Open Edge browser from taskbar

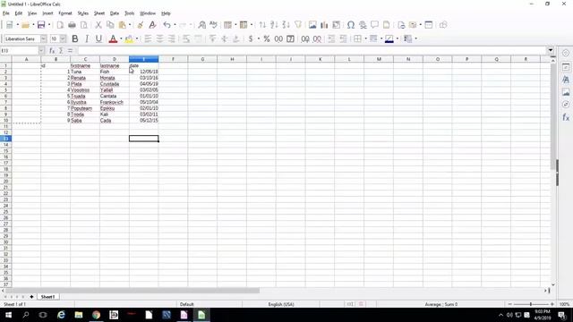tap(61, 315)
